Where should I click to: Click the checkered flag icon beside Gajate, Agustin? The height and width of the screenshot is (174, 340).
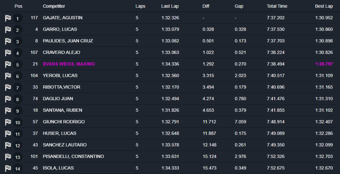(x=8, y=18)
